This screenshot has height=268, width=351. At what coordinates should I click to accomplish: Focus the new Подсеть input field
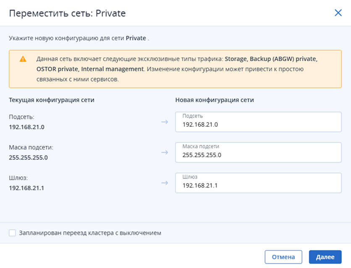(258, 122)
